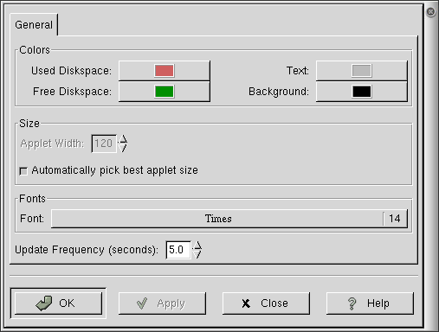Increase Update Frequency using up arrow
Image resolution: width=439 pixels, height=332 pixels.
(x=197, y=246)
